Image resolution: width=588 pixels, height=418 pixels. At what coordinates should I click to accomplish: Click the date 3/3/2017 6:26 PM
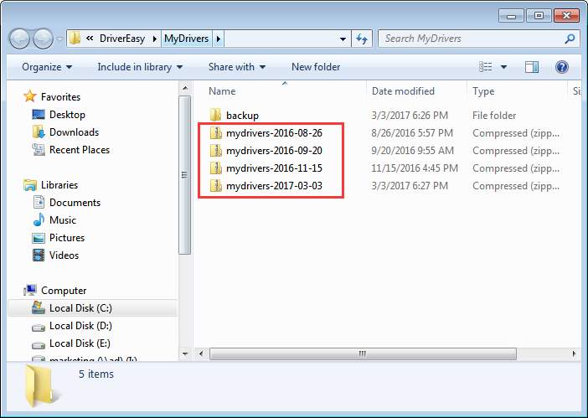pyautogui.click(x=410, y=115)
